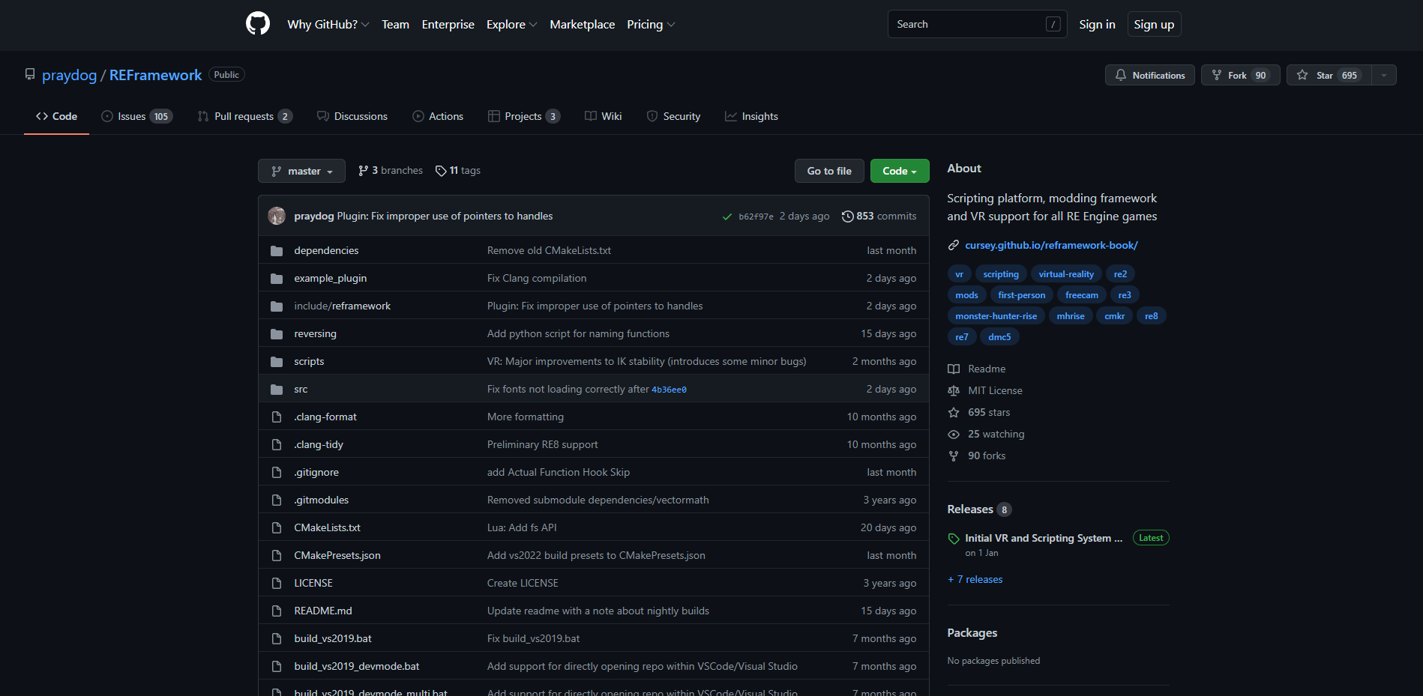Open the Initial VR and Scripting System release
Image resolution: width=1423 pixels, height=696 pixels.
pyautogui.click(x=1044, y=538)
